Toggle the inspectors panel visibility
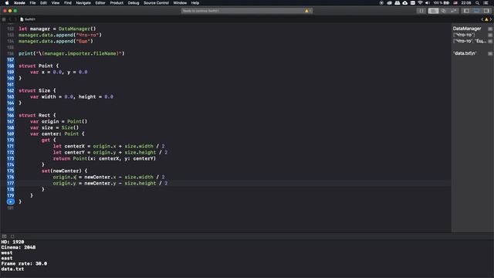This screenshot has width=494, height=278. [x=486, y=11]
